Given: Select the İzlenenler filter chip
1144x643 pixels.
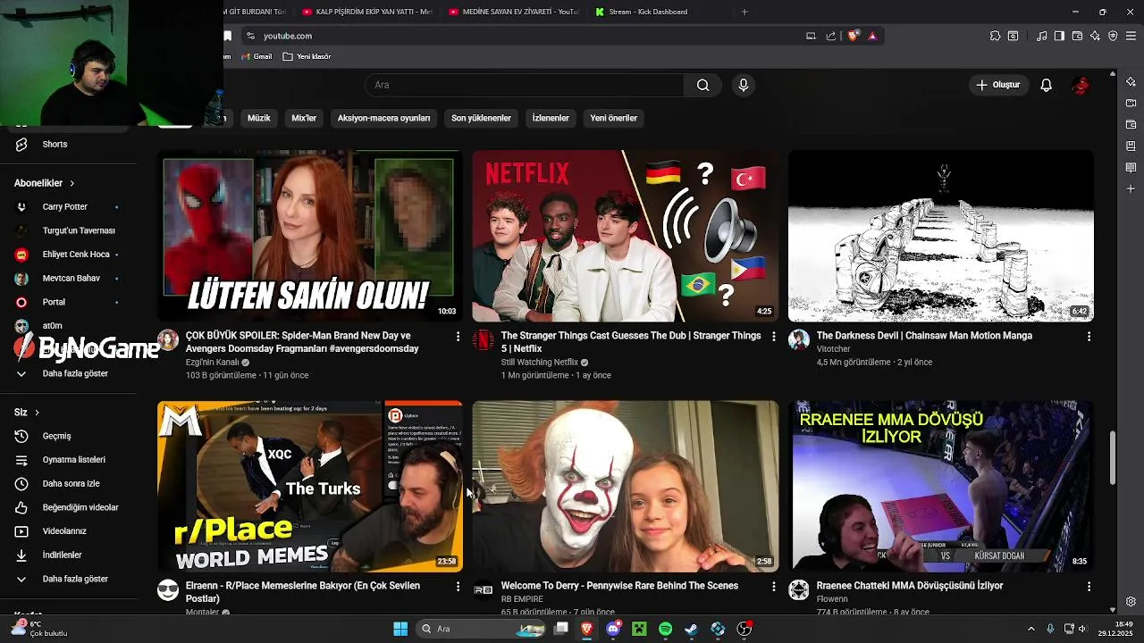Looking at the screenshot, I should 551,118.
